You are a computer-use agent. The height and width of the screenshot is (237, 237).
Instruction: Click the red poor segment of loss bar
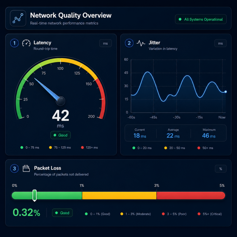coord(191,196)
